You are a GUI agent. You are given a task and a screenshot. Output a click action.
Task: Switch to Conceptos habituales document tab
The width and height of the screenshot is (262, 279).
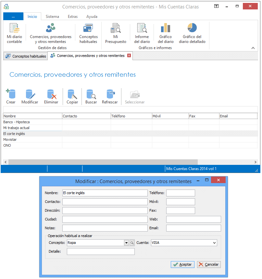(x=26, y=56)
